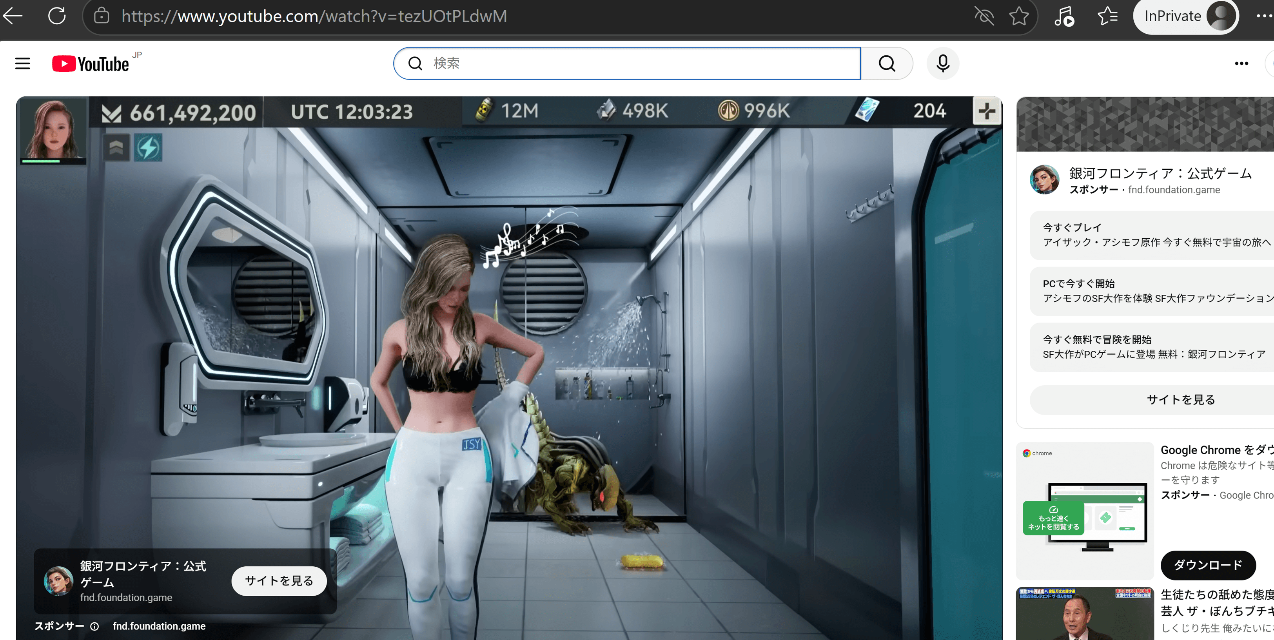Click 銀河フロンティア sidebar ad avatar
The height and width of the screenshot is (640, 1274).
[x=1044, y=179]
